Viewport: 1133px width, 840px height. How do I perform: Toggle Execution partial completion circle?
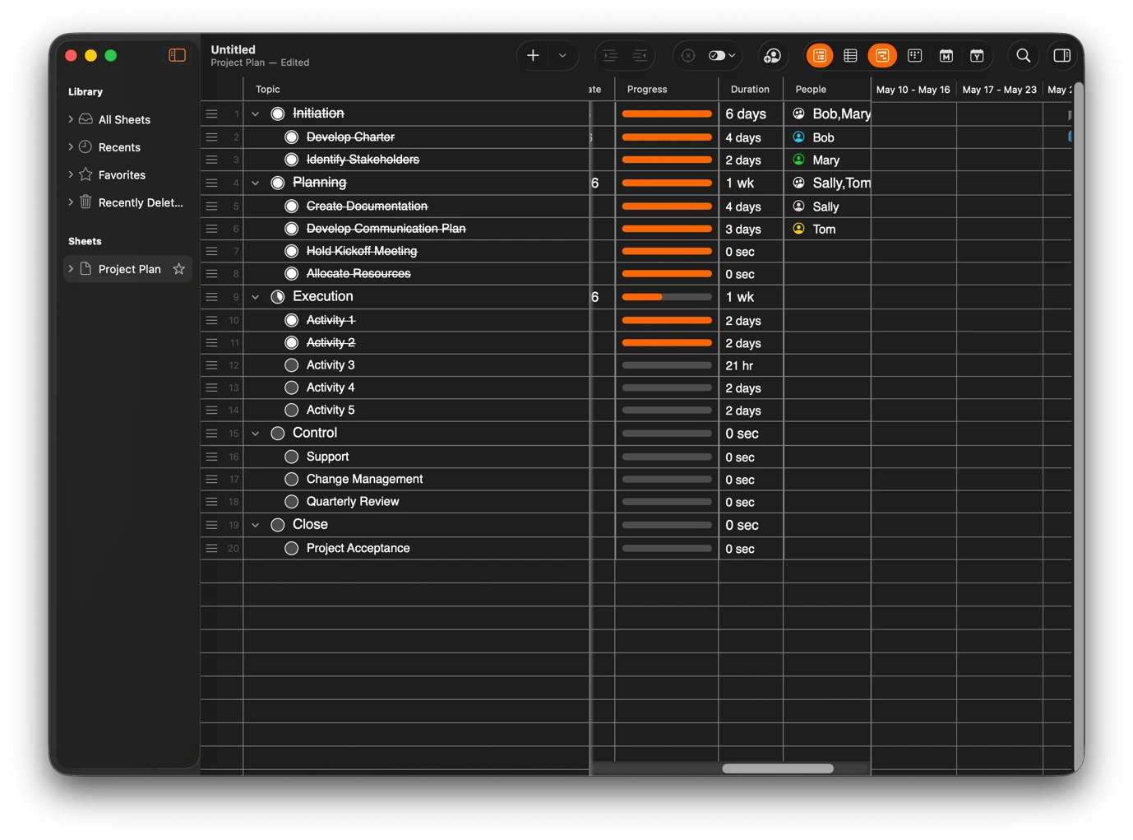[x=278, y=297]
